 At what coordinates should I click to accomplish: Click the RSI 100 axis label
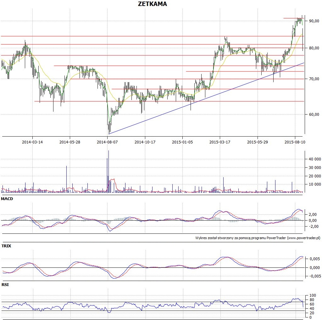313,295
